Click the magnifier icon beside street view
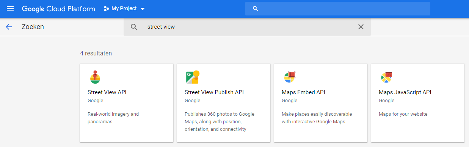 tap(134, 27)
